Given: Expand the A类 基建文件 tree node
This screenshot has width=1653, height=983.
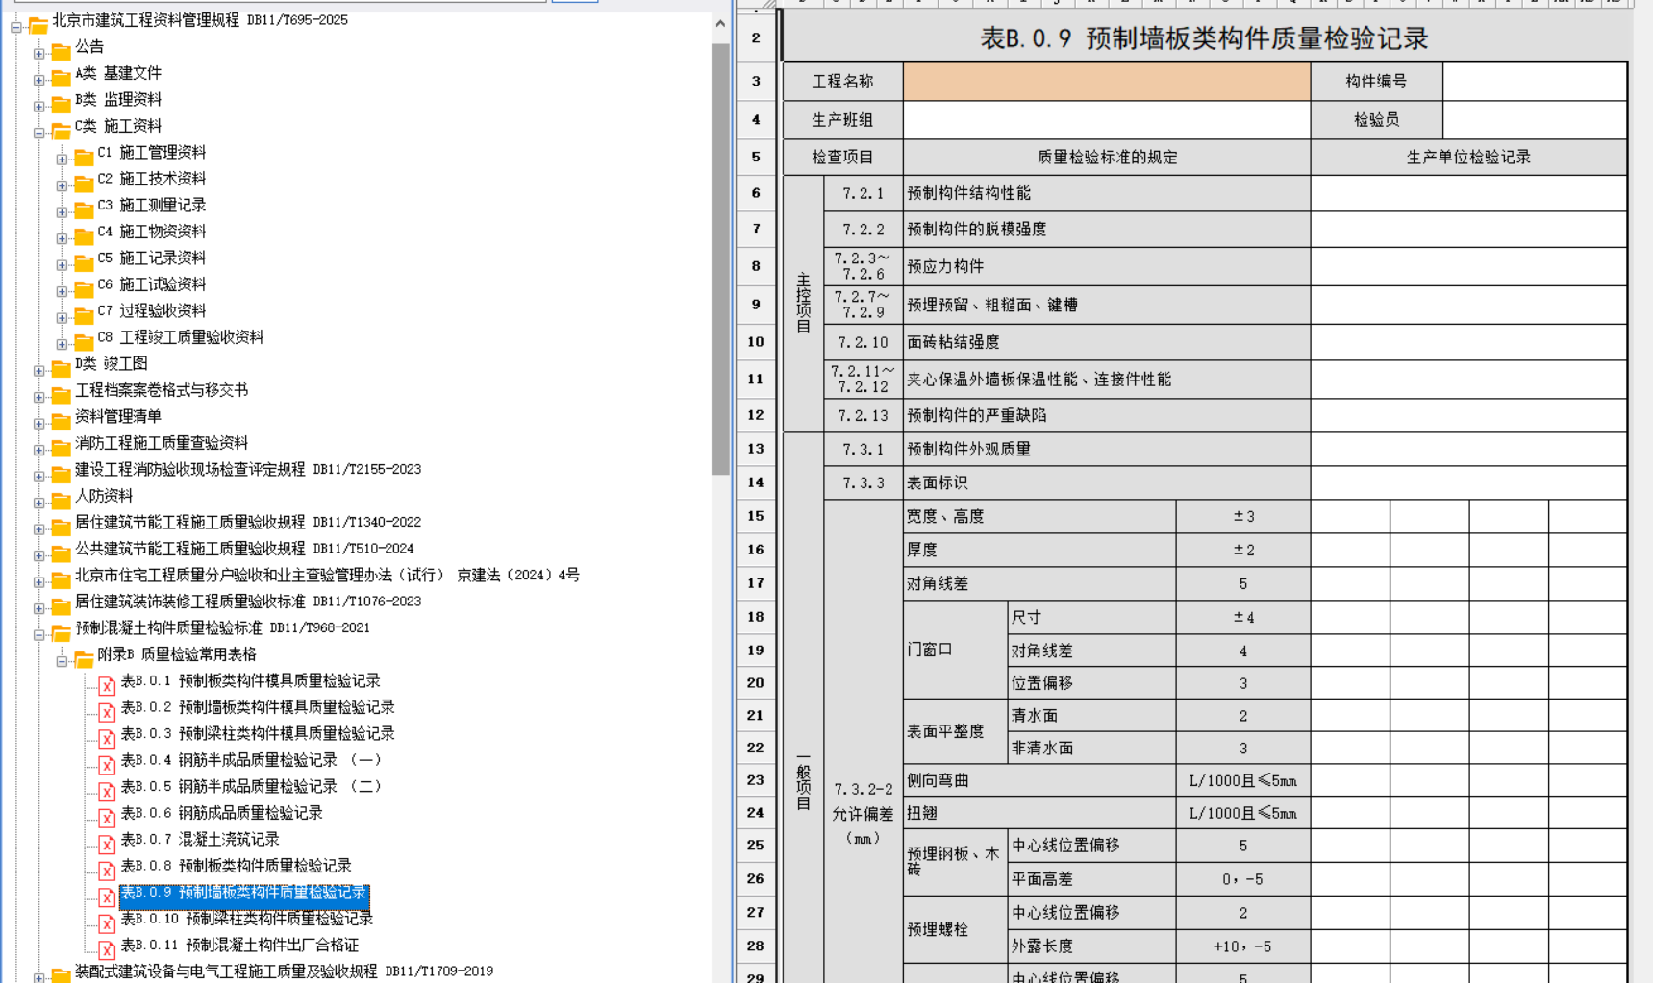Looking at the screenshot, I should click(38, 80).
